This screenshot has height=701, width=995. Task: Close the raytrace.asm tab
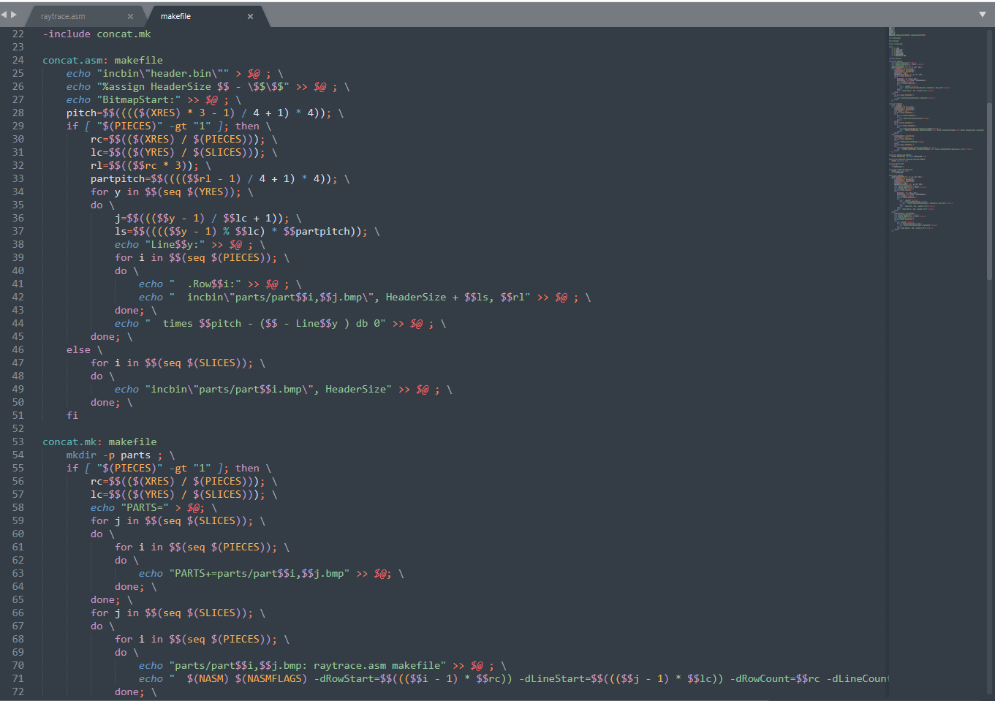(130, 16)
